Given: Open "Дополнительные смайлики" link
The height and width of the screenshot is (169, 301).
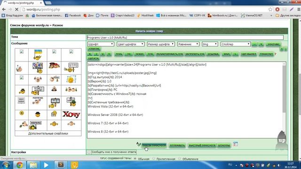Looking at the screenshot, I should [x=48, y=133].
